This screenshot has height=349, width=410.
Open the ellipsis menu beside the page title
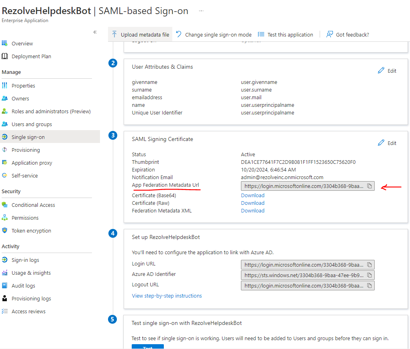(x=201, y=11)
